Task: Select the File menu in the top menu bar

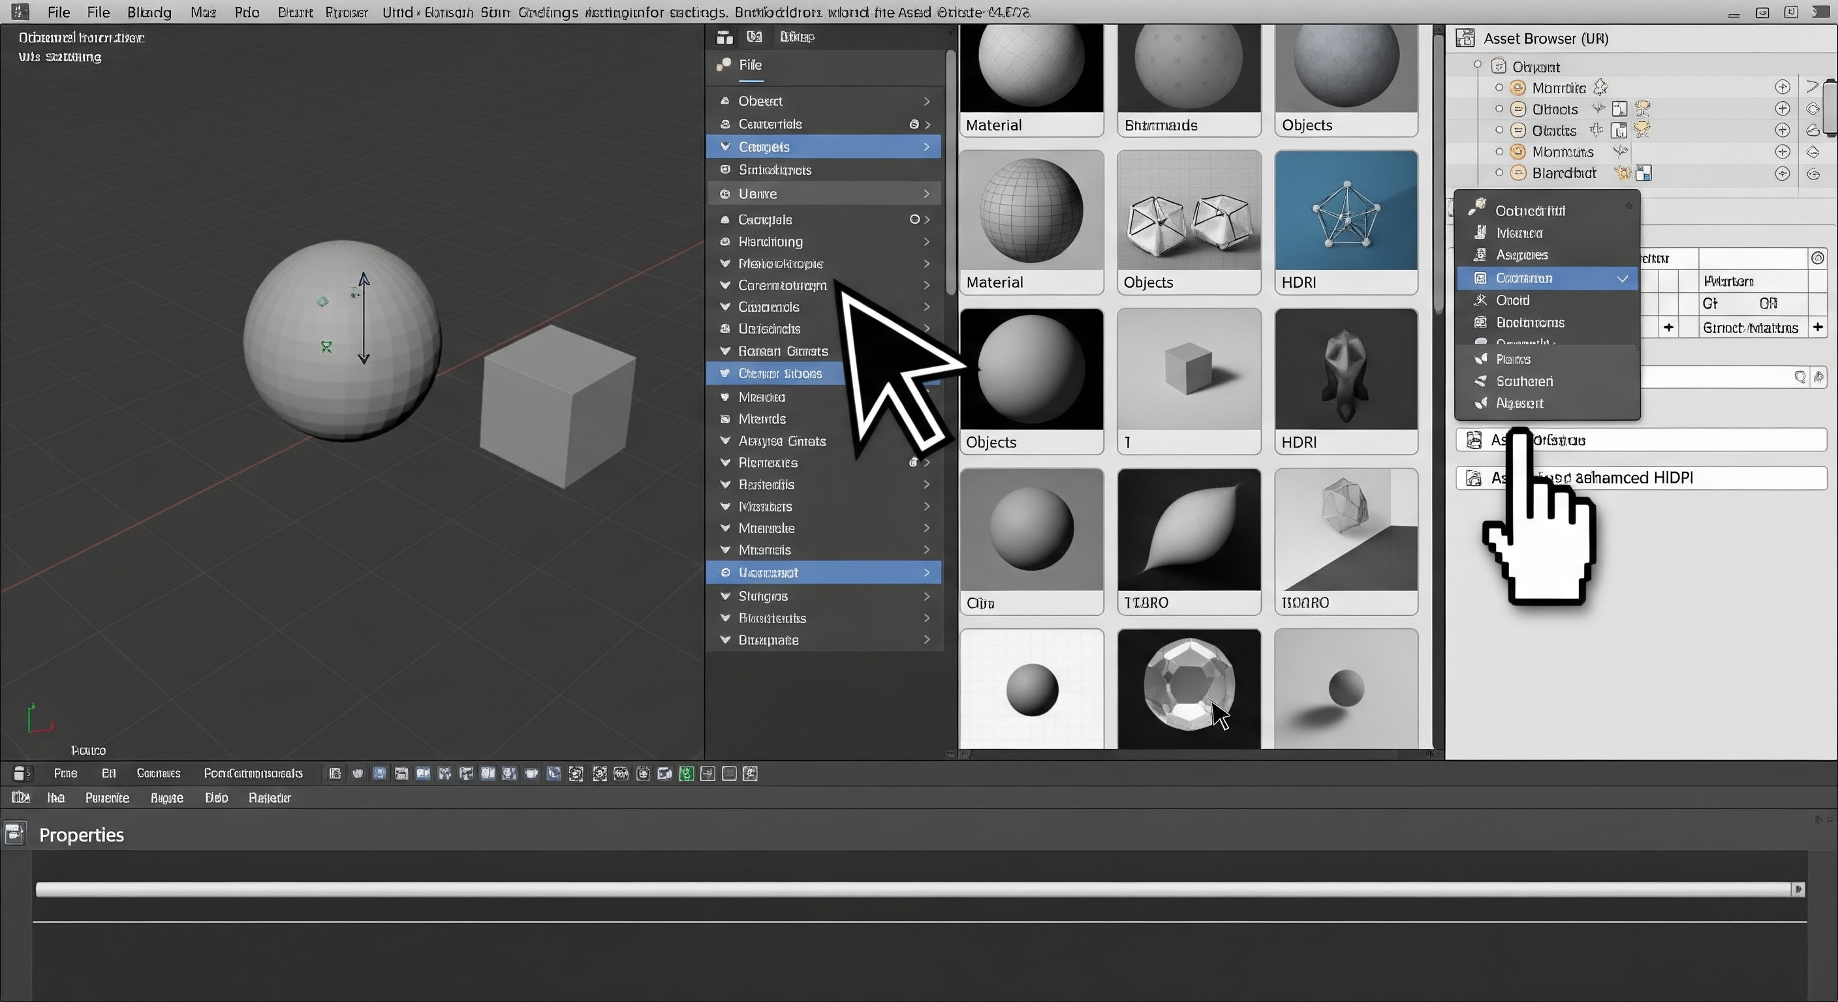Action: 58,12
